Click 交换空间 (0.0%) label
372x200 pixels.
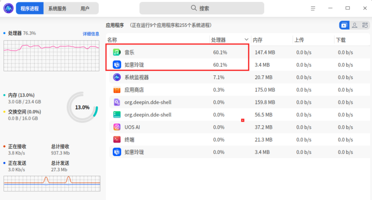[24, 111]
